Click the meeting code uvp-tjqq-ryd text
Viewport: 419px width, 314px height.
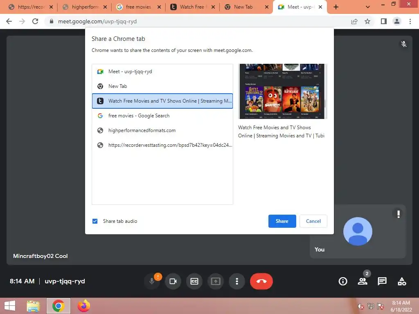(x=65, y=281)
